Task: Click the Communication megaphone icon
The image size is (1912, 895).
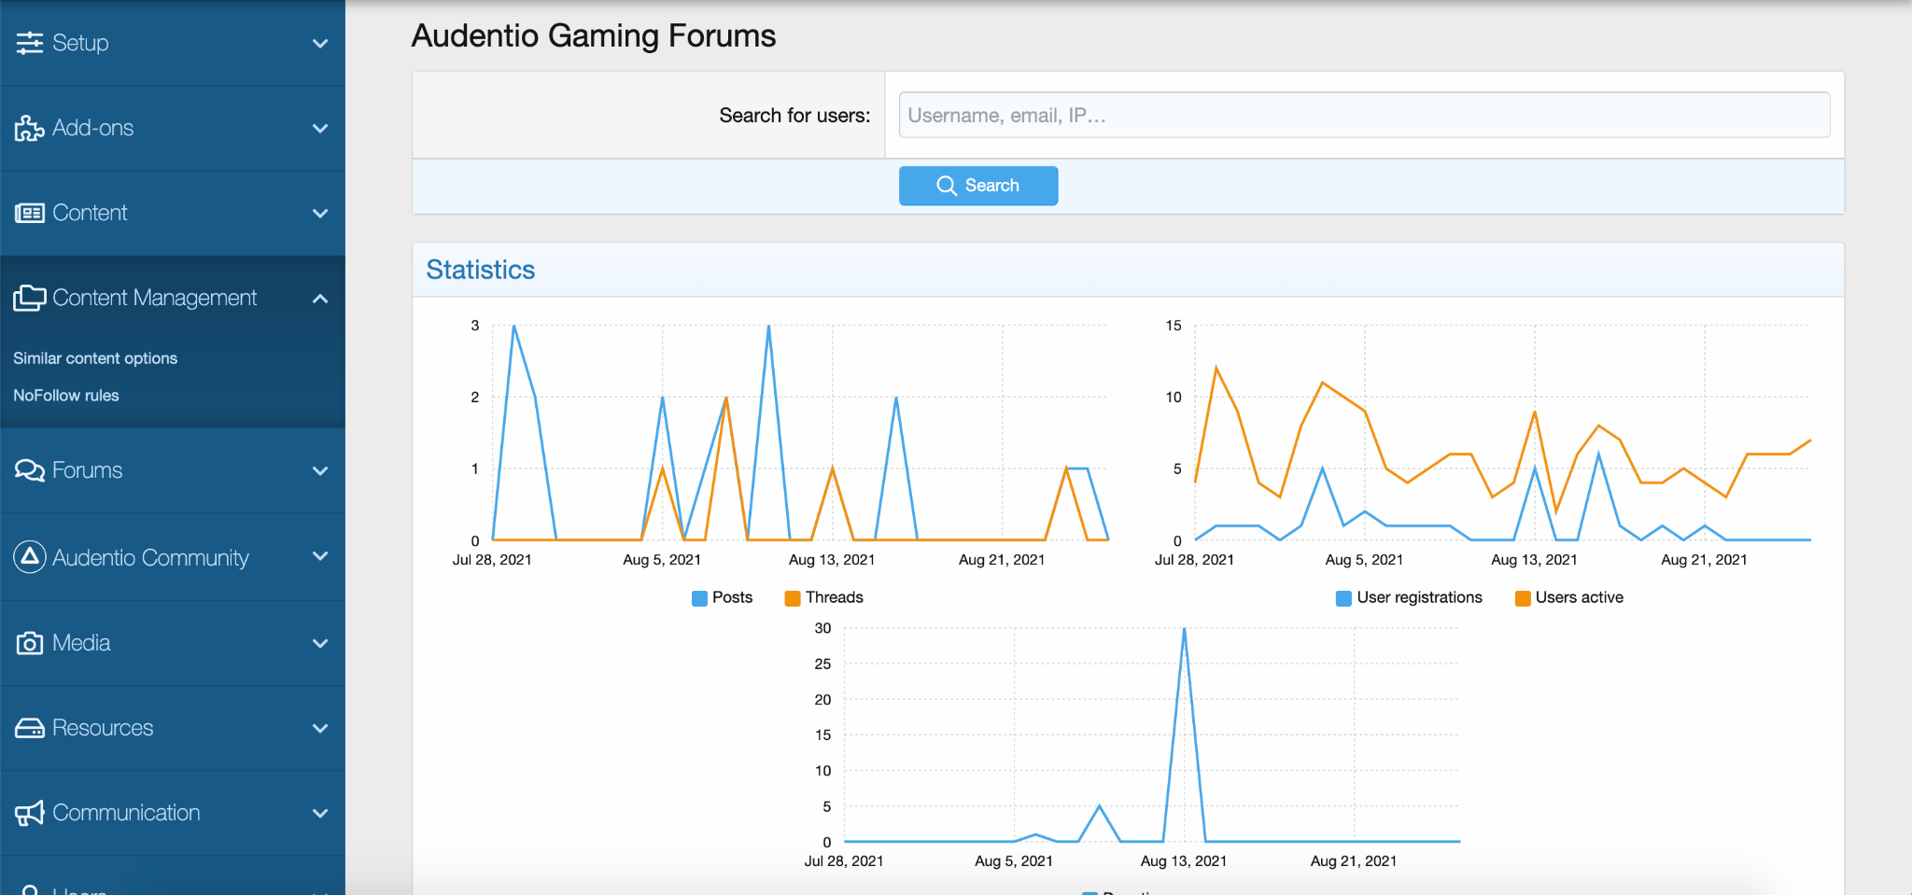Action: 29,813
